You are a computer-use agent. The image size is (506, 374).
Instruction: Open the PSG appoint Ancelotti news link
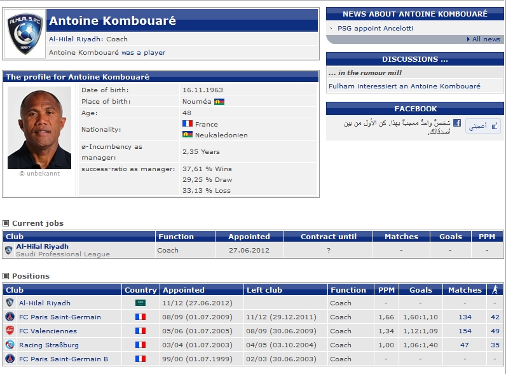click(375, 28)
